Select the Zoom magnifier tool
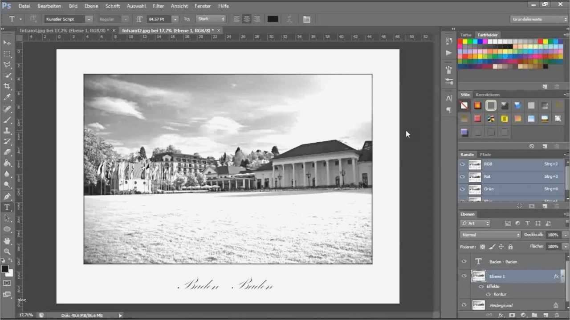Image resolution: width=570 pixels, height=320 pixels. (x=7, y=252)
